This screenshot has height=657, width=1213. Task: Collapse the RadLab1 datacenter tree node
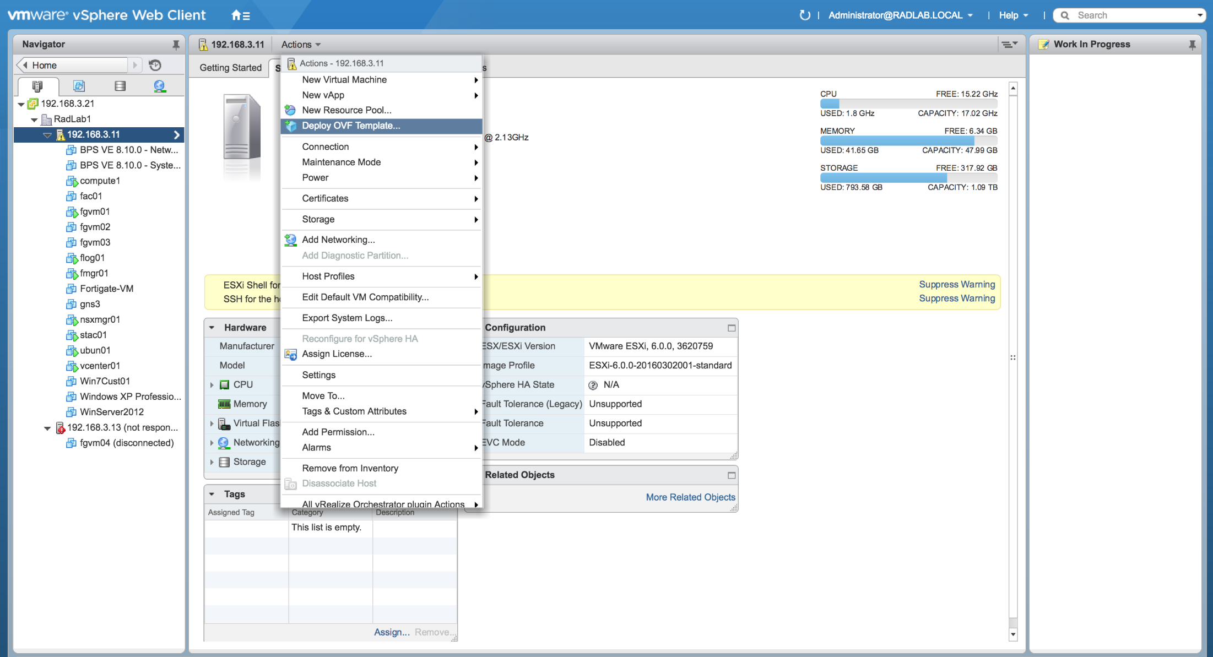point(34,120)
